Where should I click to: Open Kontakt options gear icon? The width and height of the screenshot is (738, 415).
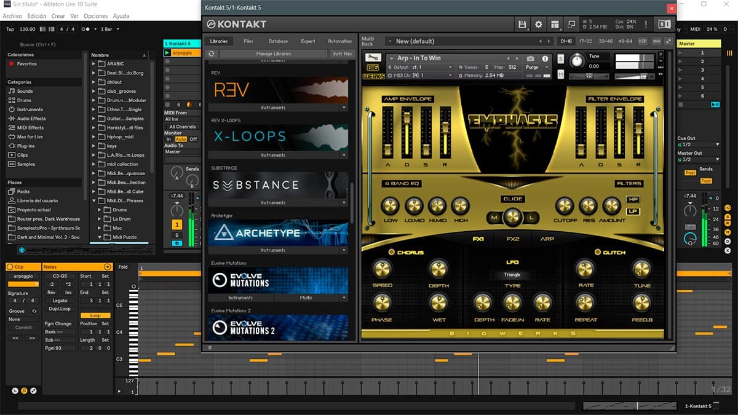point(539,24)
